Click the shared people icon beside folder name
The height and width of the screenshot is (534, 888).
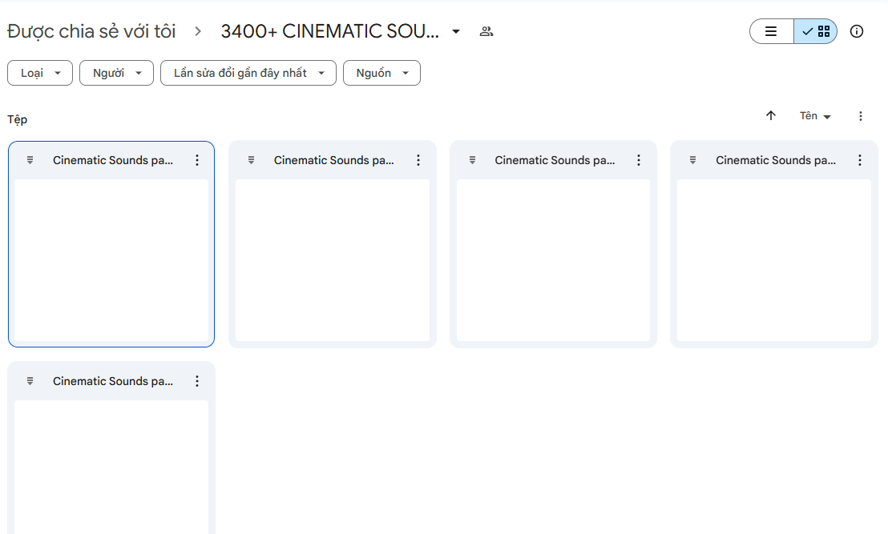point(486,32)
